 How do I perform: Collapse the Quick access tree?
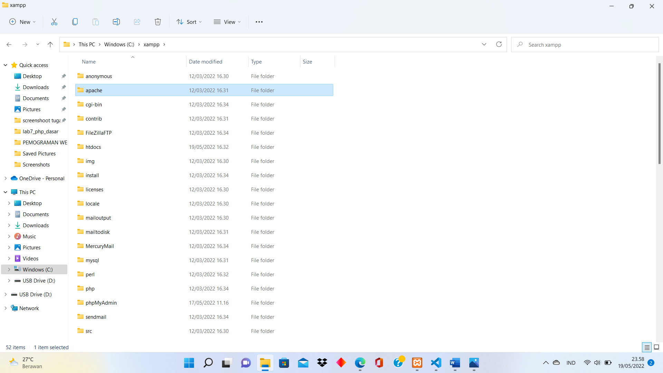click(6, 65)
